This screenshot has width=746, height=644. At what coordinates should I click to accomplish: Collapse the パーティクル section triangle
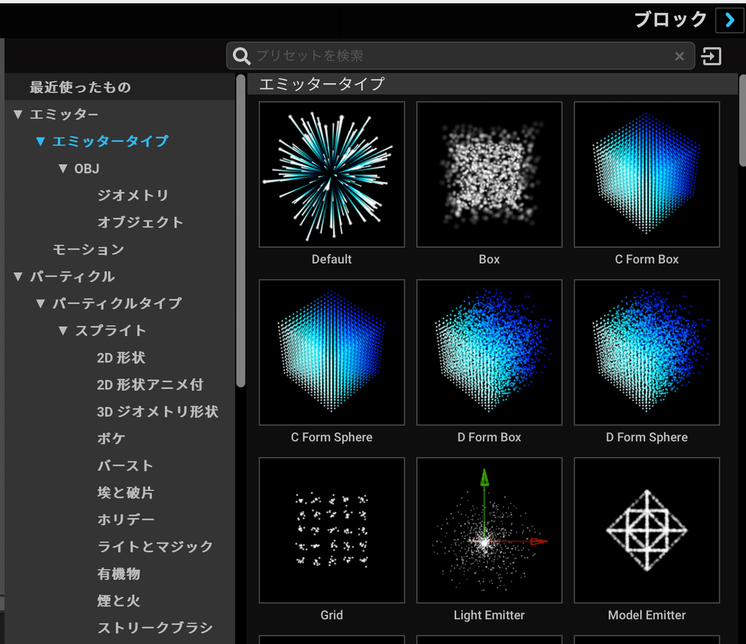coord(17,276)
